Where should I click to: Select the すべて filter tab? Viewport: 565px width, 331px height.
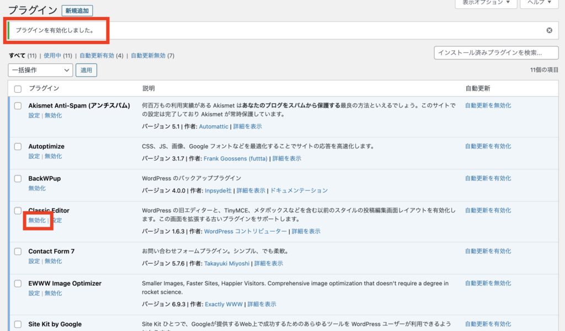click(x=17, y=56)
